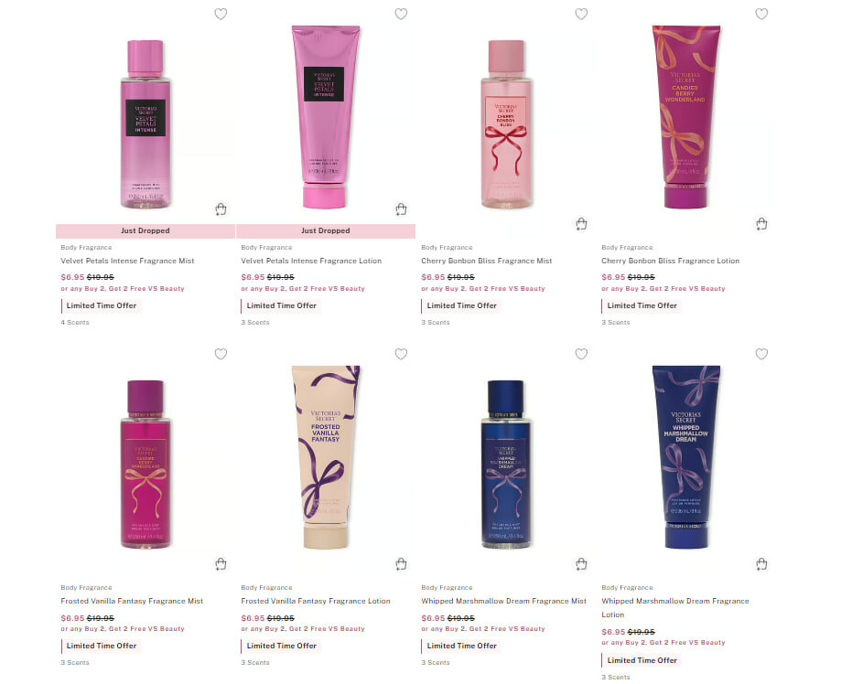Add Whipped Marshmallow Dream Mist to bag

(581, 564)
